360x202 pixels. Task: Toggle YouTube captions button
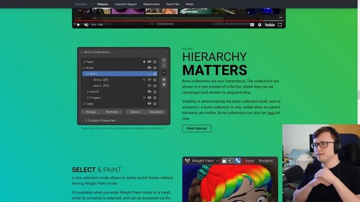click(252, 25)
